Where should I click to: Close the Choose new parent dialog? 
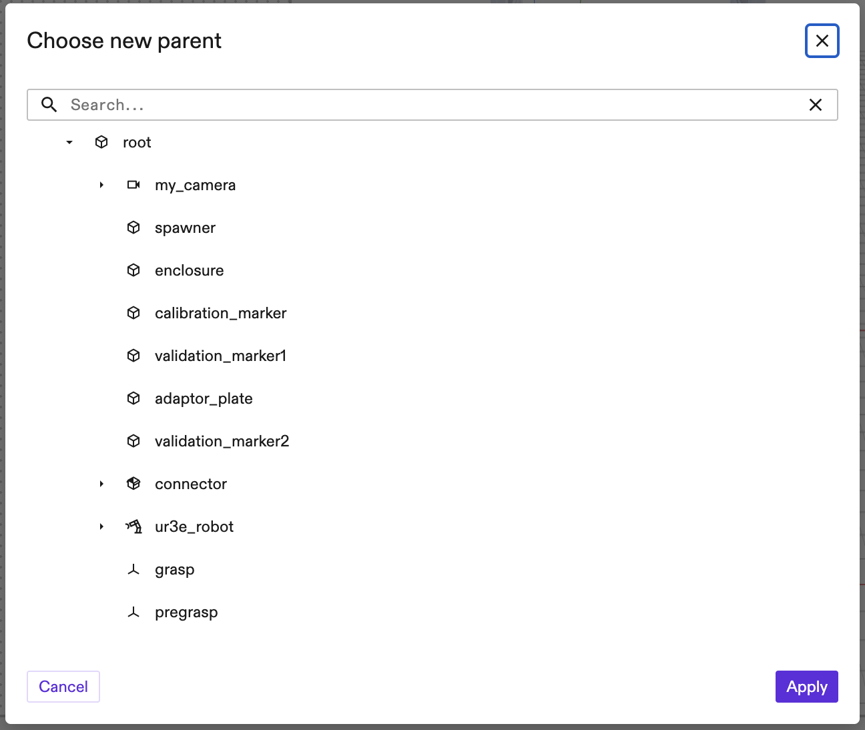822,41
